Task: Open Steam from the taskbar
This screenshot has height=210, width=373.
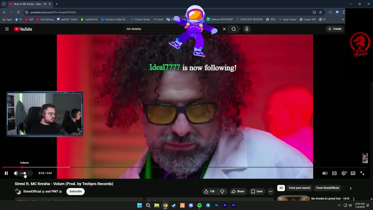Action: pyautogui.click(x=174, y=205)
